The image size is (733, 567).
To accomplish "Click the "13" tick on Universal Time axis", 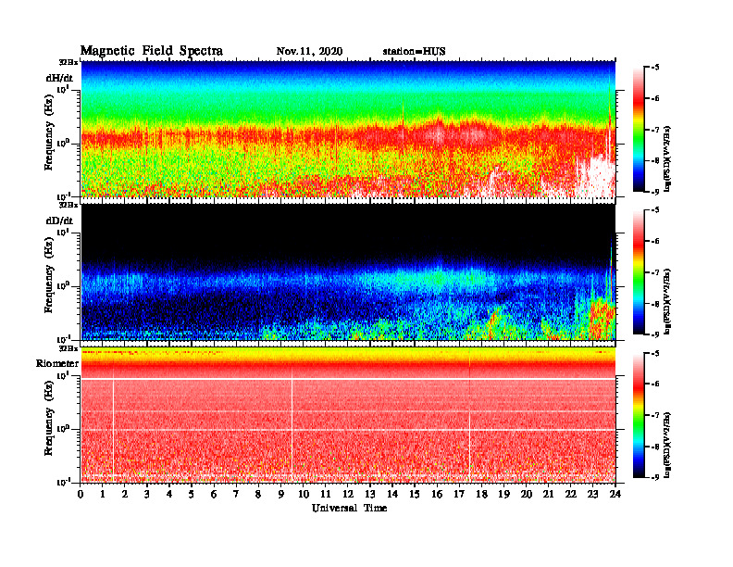I will coord(370,495).
